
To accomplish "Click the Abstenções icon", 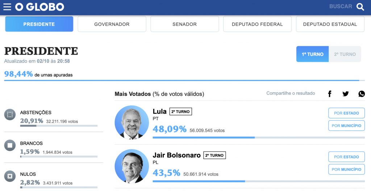I will pyautogui.click(x=10, y=115).
